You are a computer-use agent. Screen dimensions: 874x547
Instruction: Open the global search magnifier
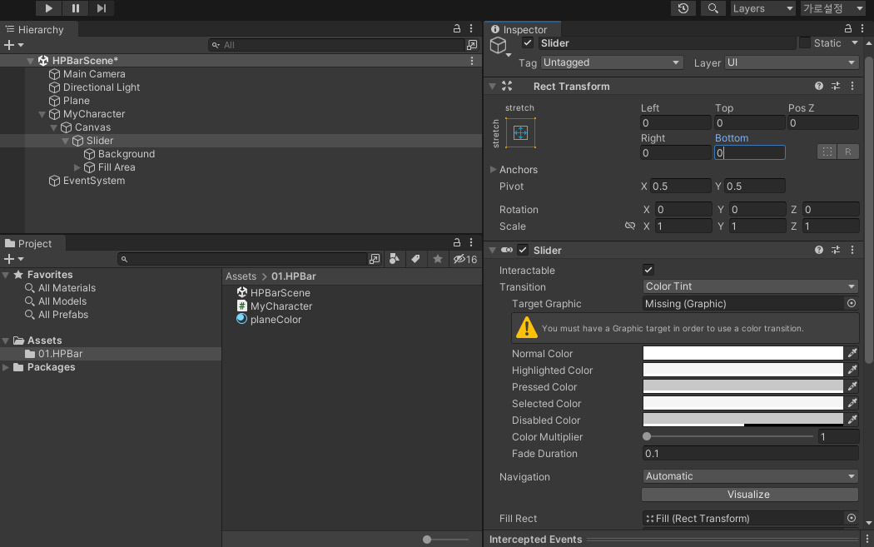pyautogui.click(x=713, y=8)
